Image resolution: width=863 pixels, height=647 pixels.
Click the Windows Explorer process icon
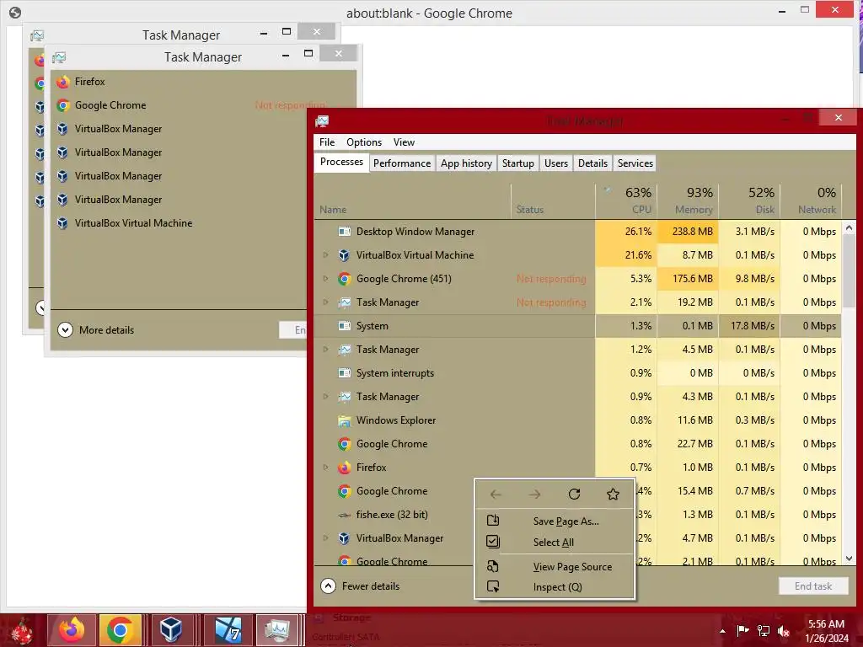(x=345, y=420)
